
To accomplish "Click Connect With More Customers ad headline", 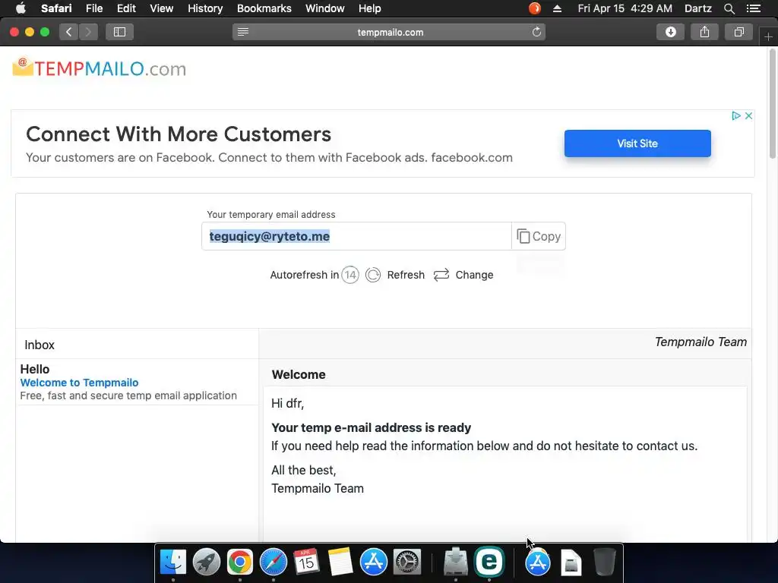I will click(179, 134).
